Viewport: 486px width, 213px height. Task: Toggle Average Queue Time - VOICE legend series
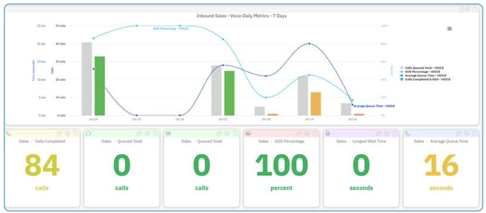pos(424,76)
